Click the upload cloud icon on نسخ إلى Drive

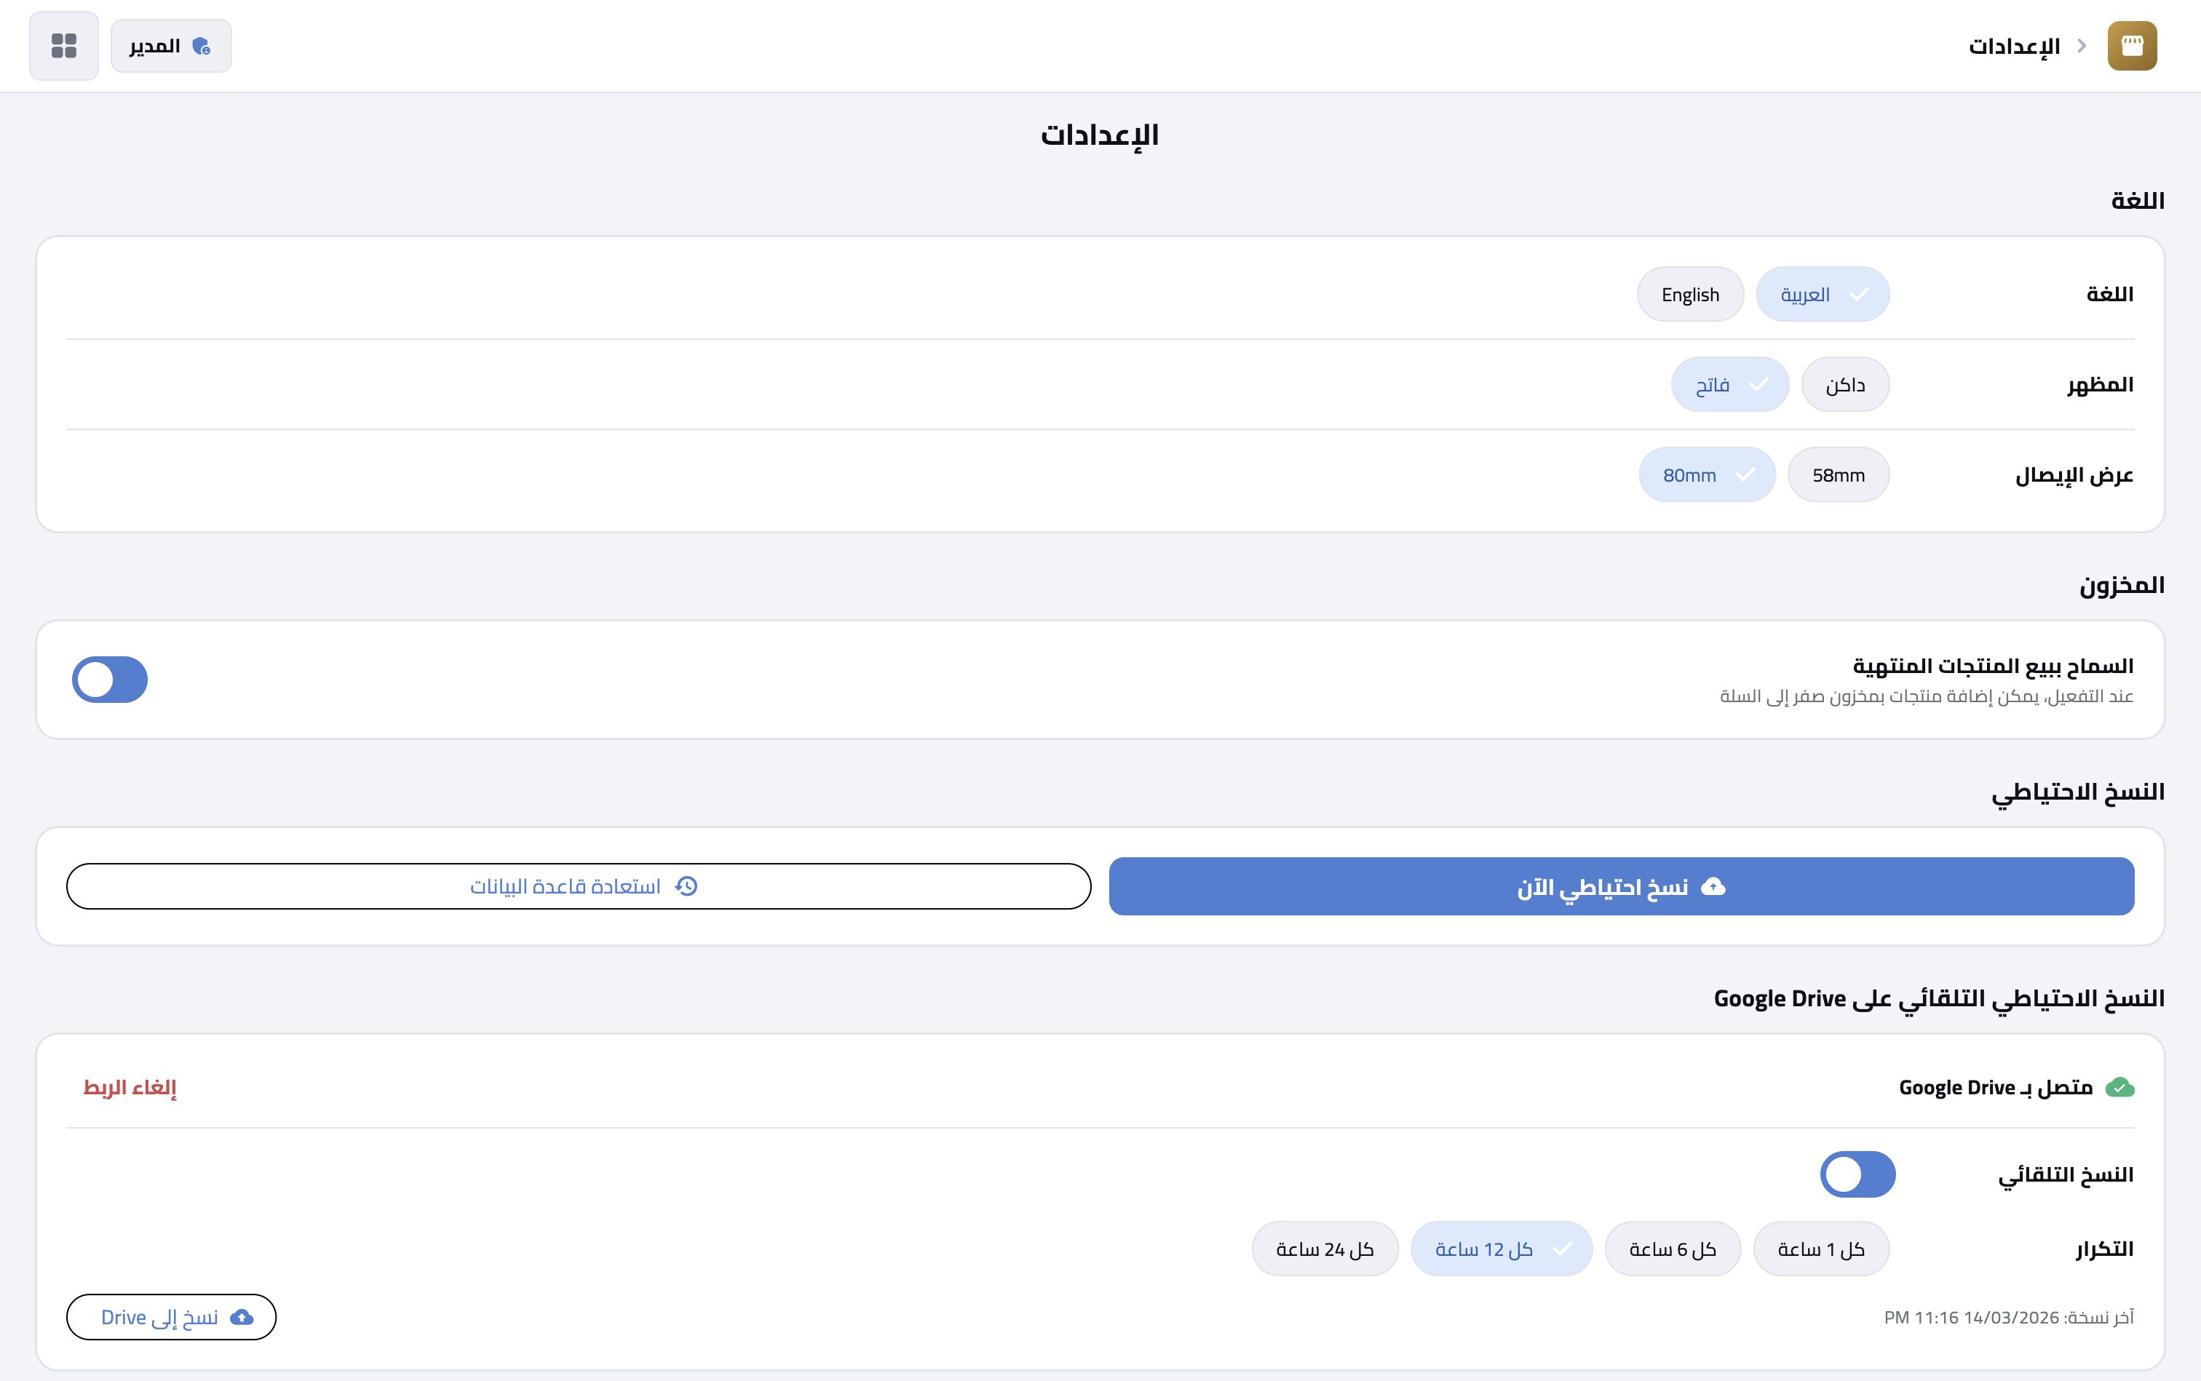click(241, 1316)
